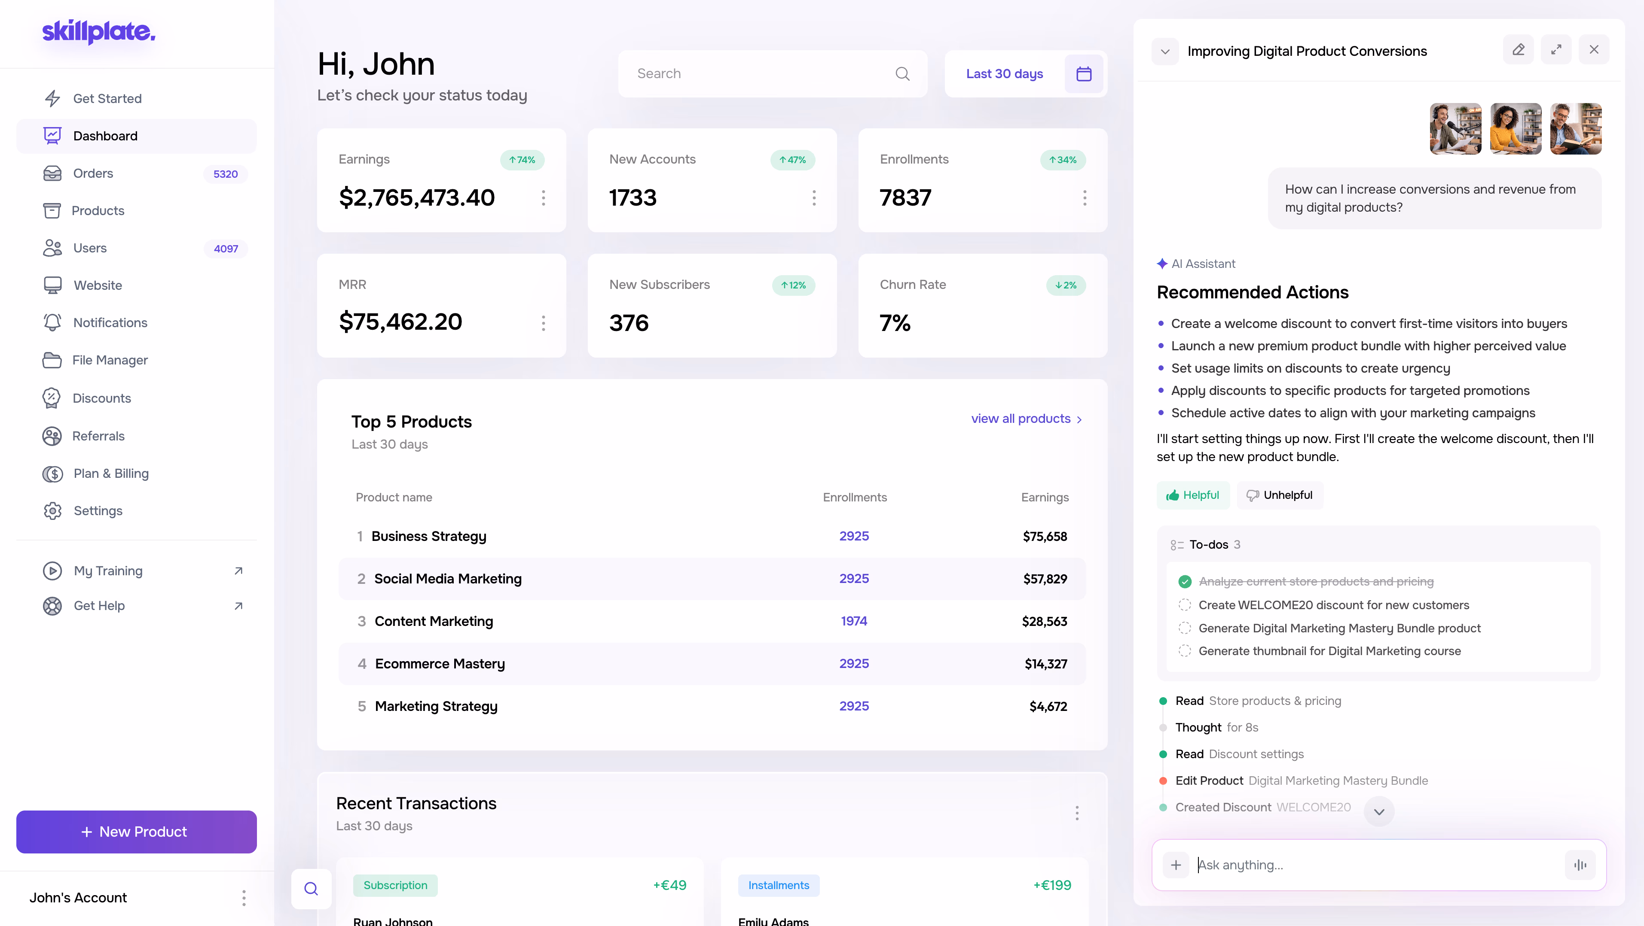Click the calendar icon next to Last 30 days
The height and width of the screenshot is (926, 1644).
pyautogui.click(x=1084, y=74)
